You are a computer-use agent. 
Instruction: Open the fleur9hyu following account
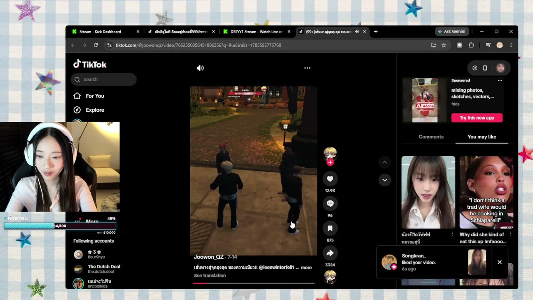90,255
